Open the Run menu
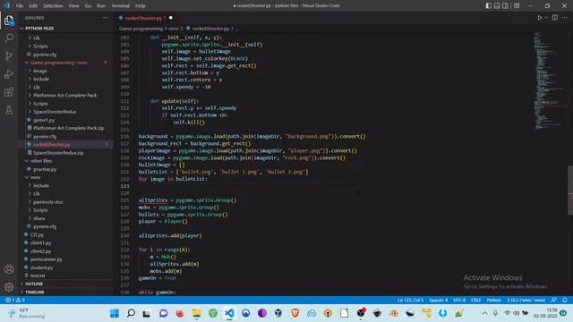Screen dimensions: 573x322 (x=101, y=6)
